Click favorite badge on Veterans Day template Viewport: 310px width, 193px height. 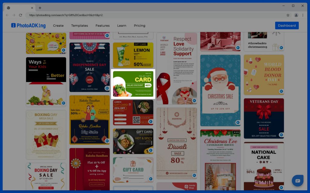point(281,135)
